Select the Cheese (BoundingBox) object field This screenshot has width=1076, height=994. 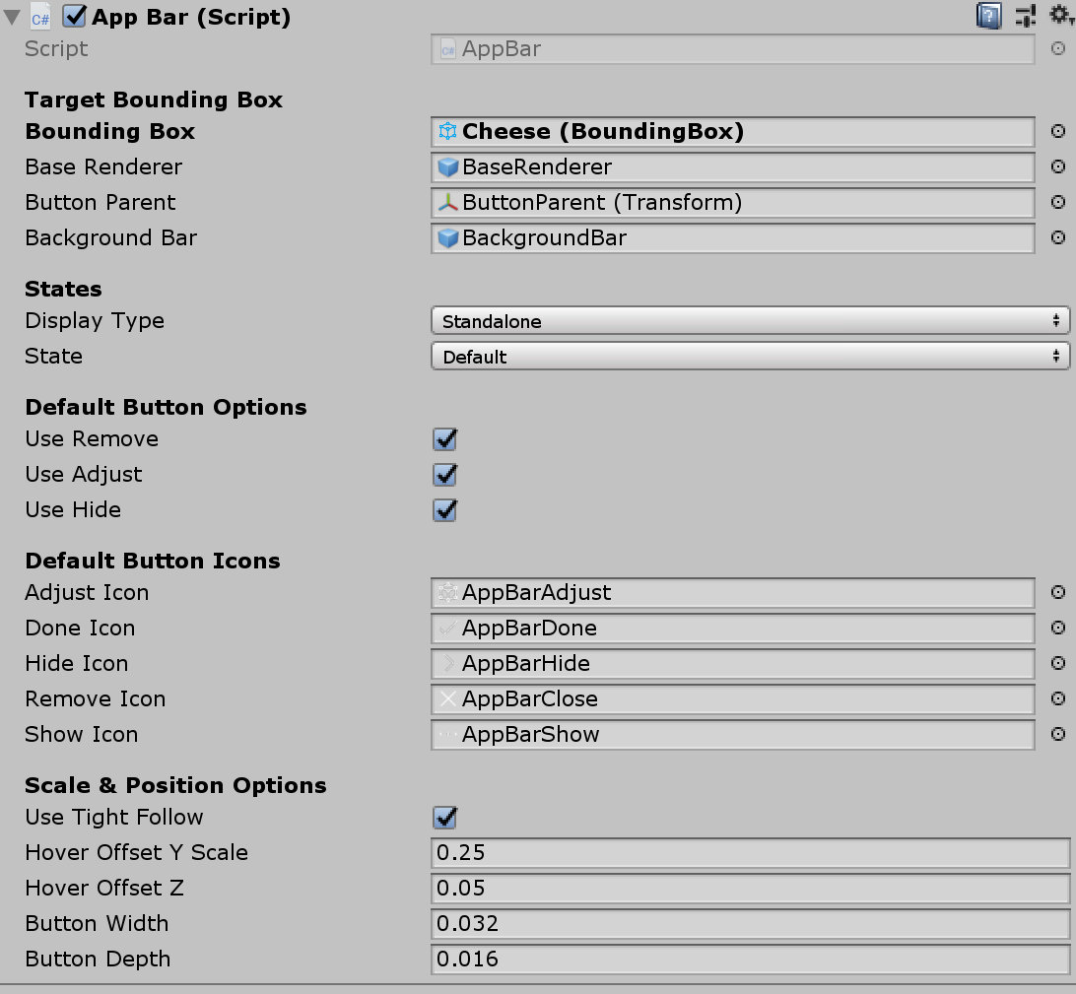(x=731, y=132)
